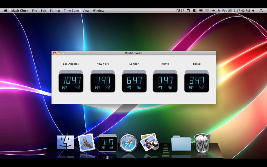The image size is (267, 167).
Task: Click the menu bar date and time
Action: 234,11
